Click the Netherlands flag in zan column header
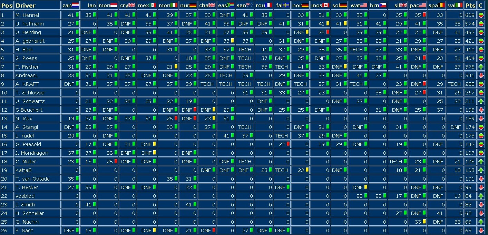488x235 pixels. click(75, 6)
